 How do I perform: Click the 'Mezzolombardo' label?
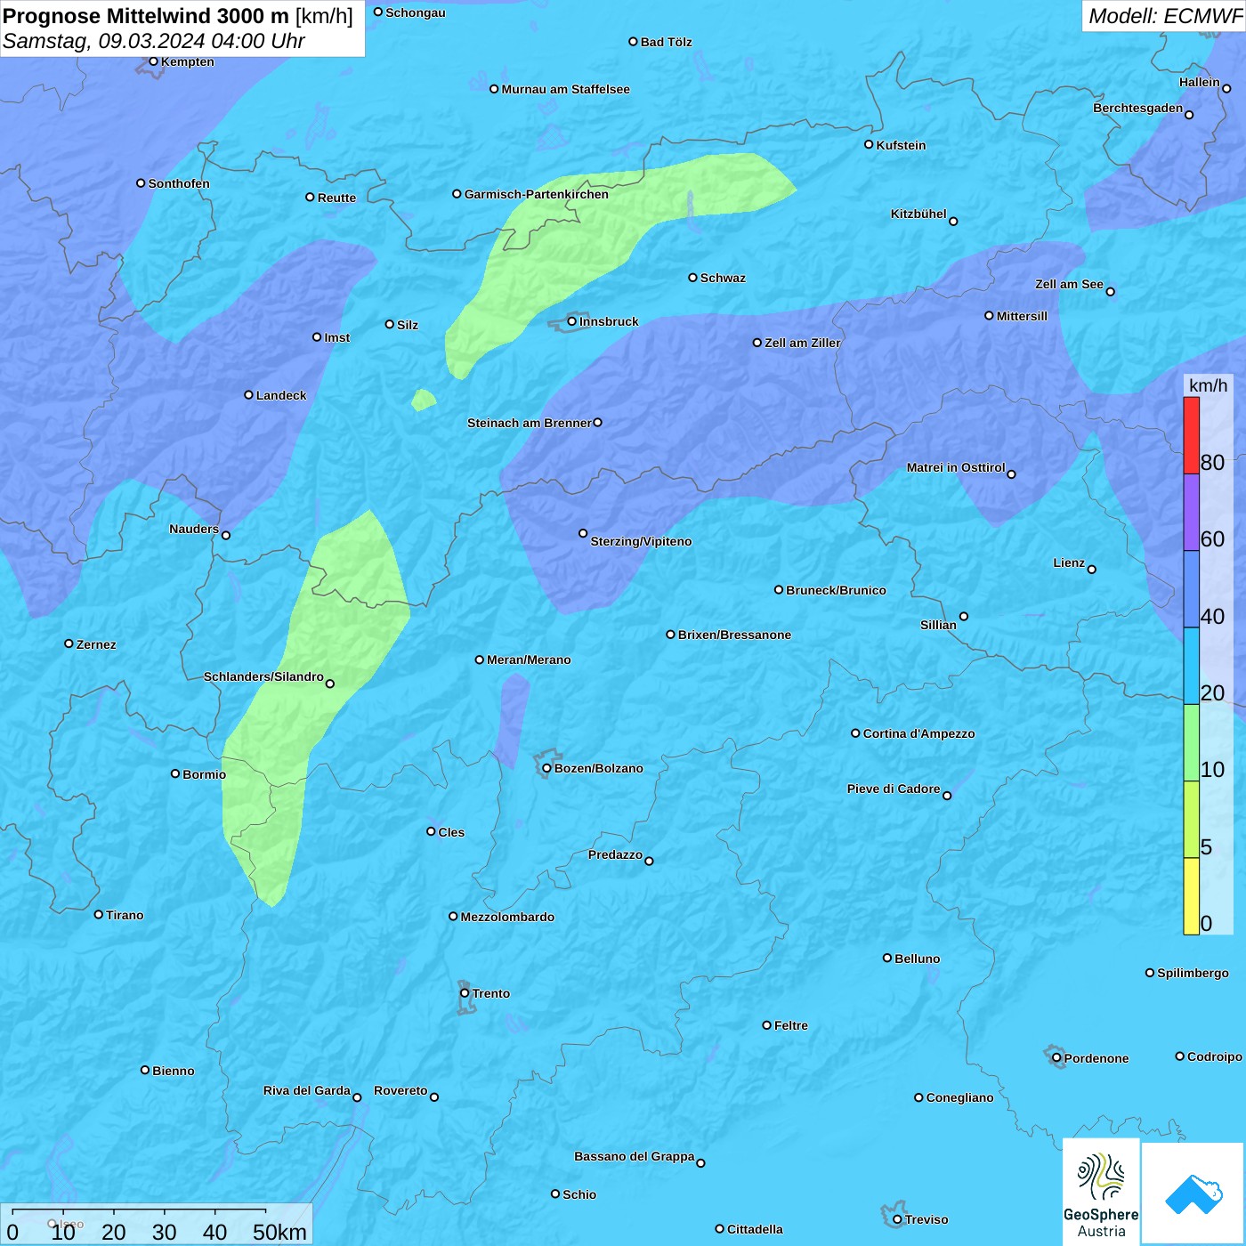point(507,917)
